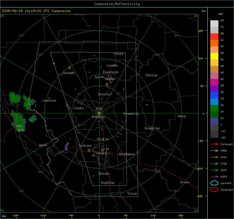This screenshot has height=219, width=234.
Task: Select the 42 dBZ magenta swatch
Action: (x=214, y=82)
